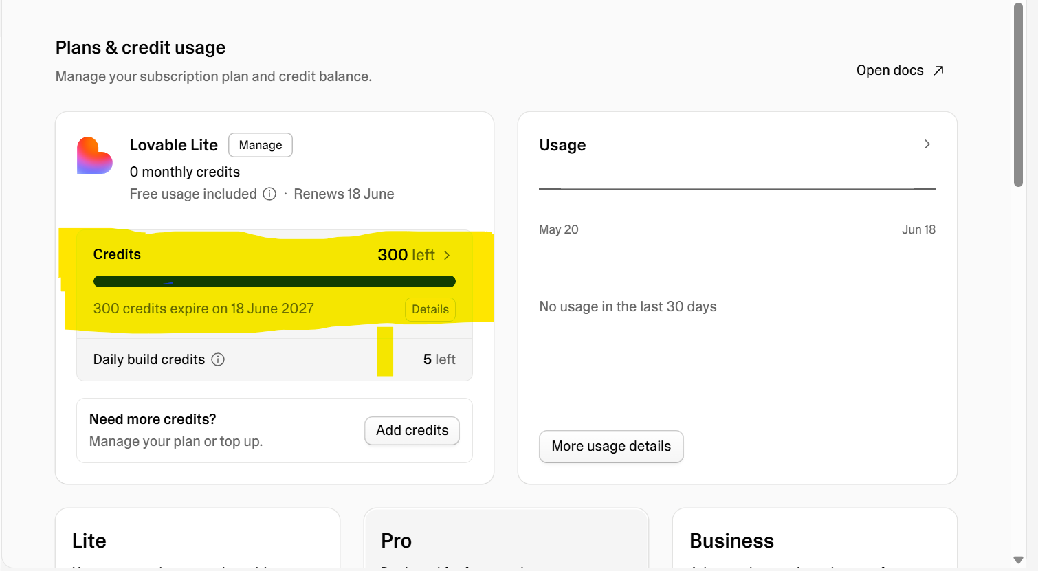The width and height of the screenshot is (1038, 571).
Task: Expand the Credits chevron next to 300 left
Action: [447, 255]
